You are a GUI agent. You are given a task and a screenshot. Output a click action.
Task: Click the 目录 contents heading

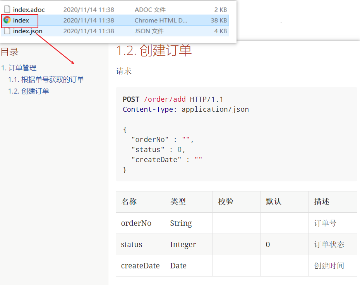[x=10, y=52]
